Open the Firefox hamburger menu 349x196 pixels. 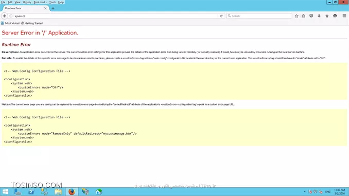click(344, 16)
